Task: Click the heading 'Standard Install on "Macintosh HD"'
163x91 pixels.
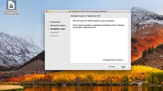Action: click(86, 16)
